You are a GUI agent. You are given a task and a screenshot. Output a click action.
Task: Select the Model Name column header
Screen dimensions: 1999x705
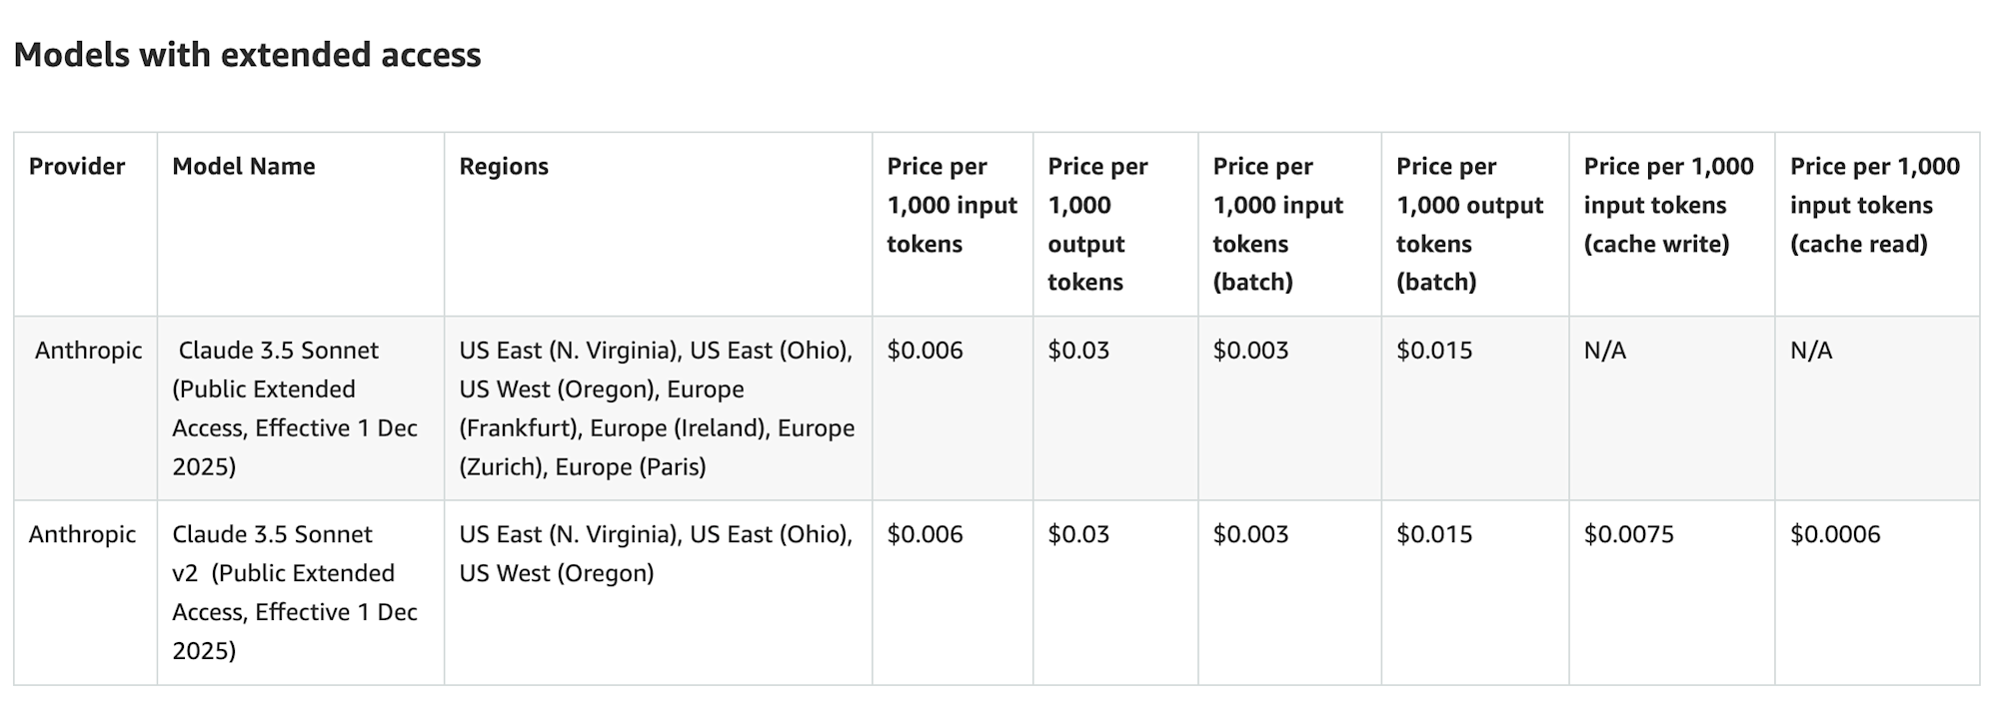point(244,167)
